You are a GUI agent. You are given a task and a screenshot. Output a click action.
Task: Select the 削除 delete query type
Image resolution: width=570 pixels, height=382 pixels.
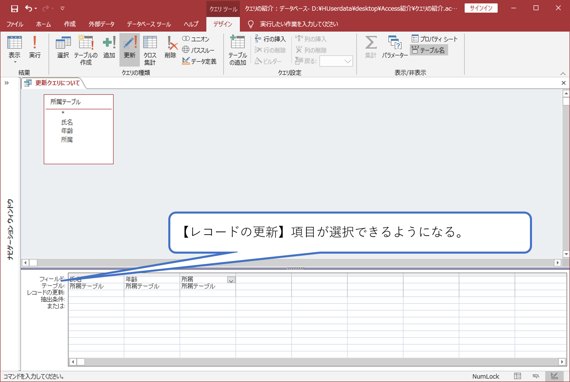pyautogui.click(x=171, y=47)
